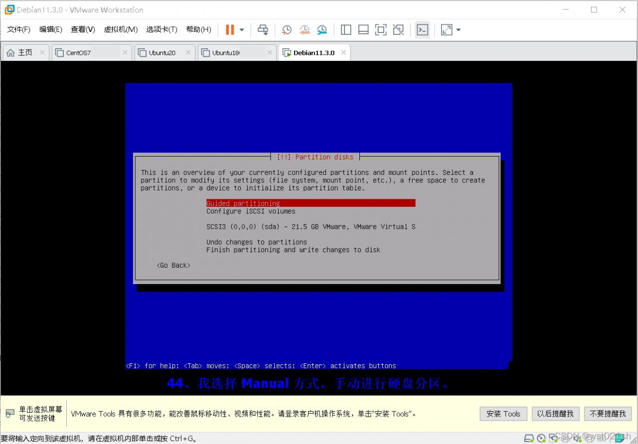Toggle the library sidebar panel icon
The height and width of the screenshot is (444, 638).
pos(346,30)
